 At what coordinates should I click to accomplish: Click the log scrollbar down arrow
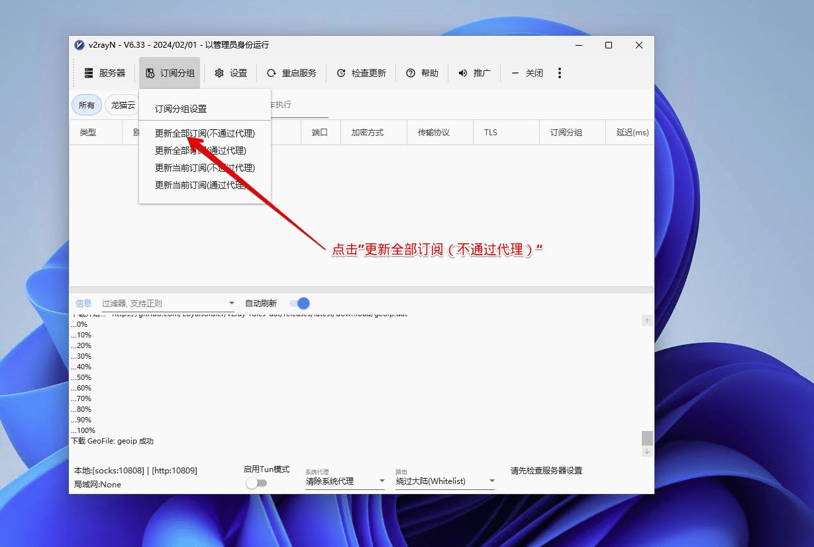coord(647,452)
